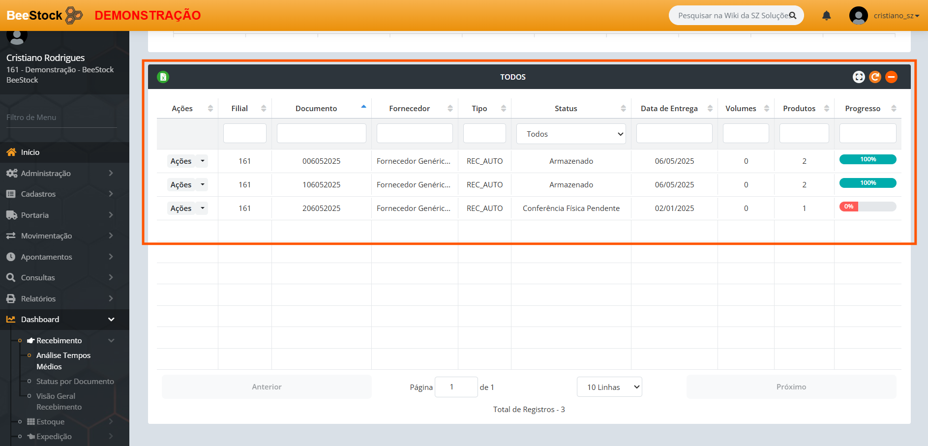The image size is (928, 446).
Task: Open Status por Documento dashboard
Action: (x=75, y=382)
